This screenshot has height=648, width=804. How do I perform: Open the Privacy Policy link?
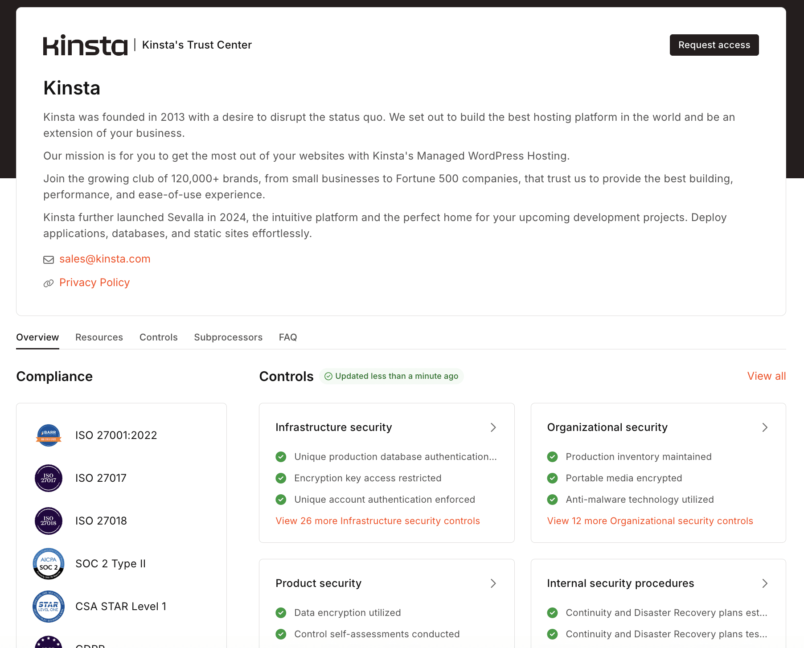[x=94, y=283]
